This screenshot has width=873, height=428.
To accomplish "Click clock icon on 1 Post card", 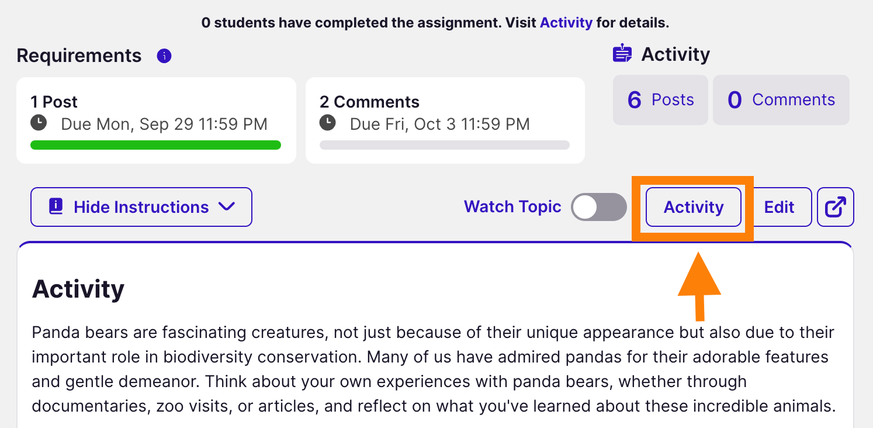I will (x=39, y=123).
